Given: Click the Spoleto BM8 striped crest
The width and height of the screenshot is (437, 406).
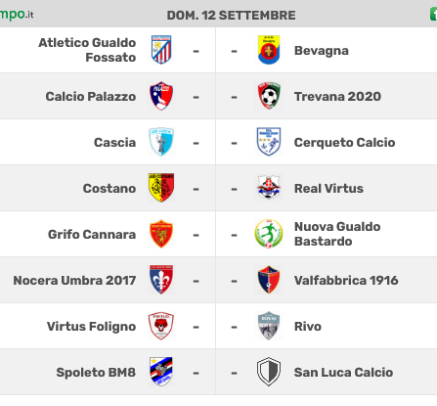Looking at the screenshot, I should [161, 372].
